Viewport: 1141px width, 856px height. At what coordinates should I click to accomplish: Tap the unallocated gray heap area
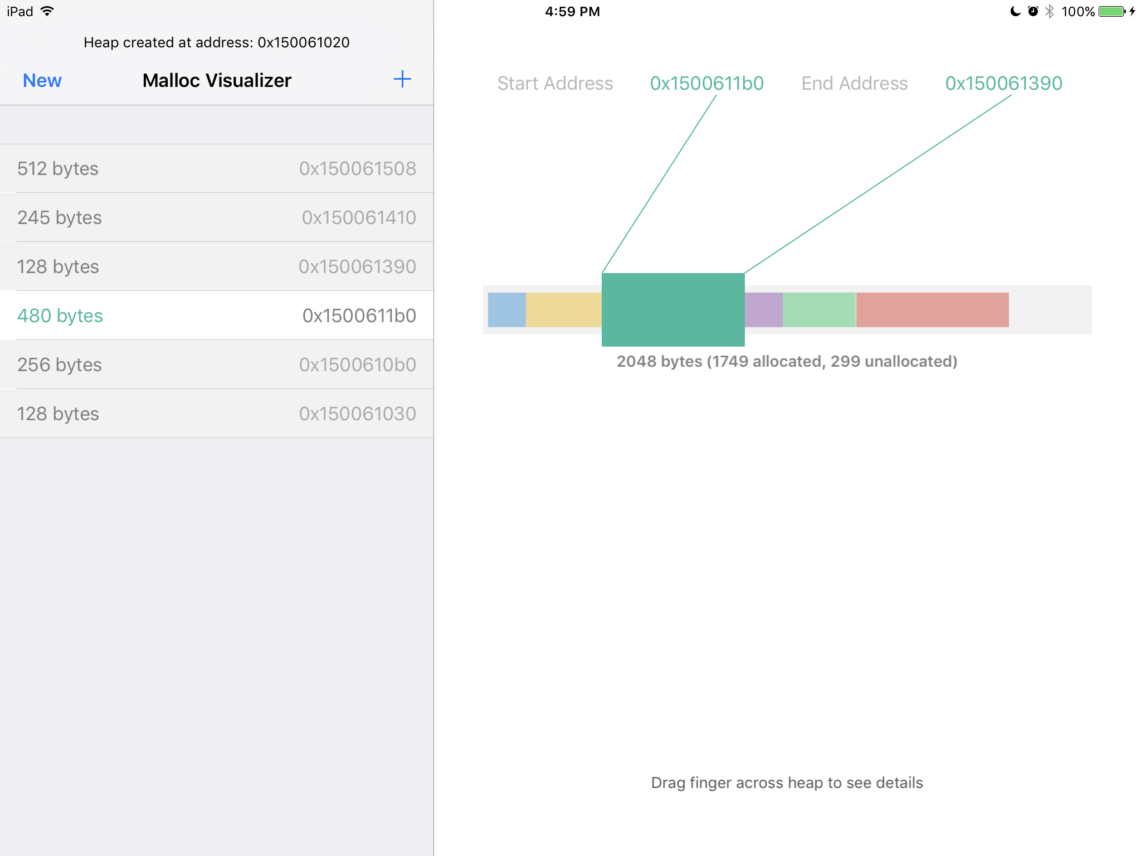point(1050,310)
